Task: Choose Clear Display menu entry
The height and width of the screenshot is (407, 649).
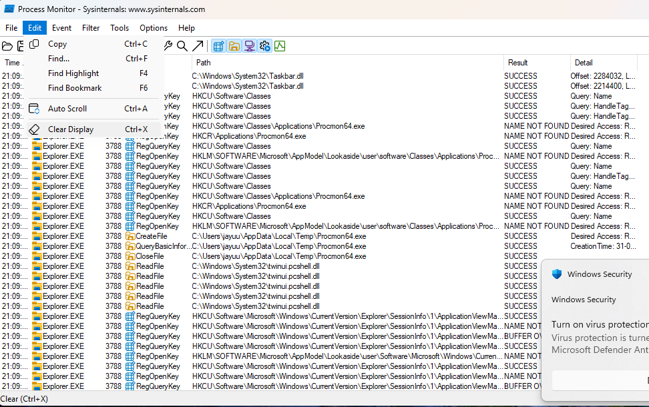Action: click(93, 129)
